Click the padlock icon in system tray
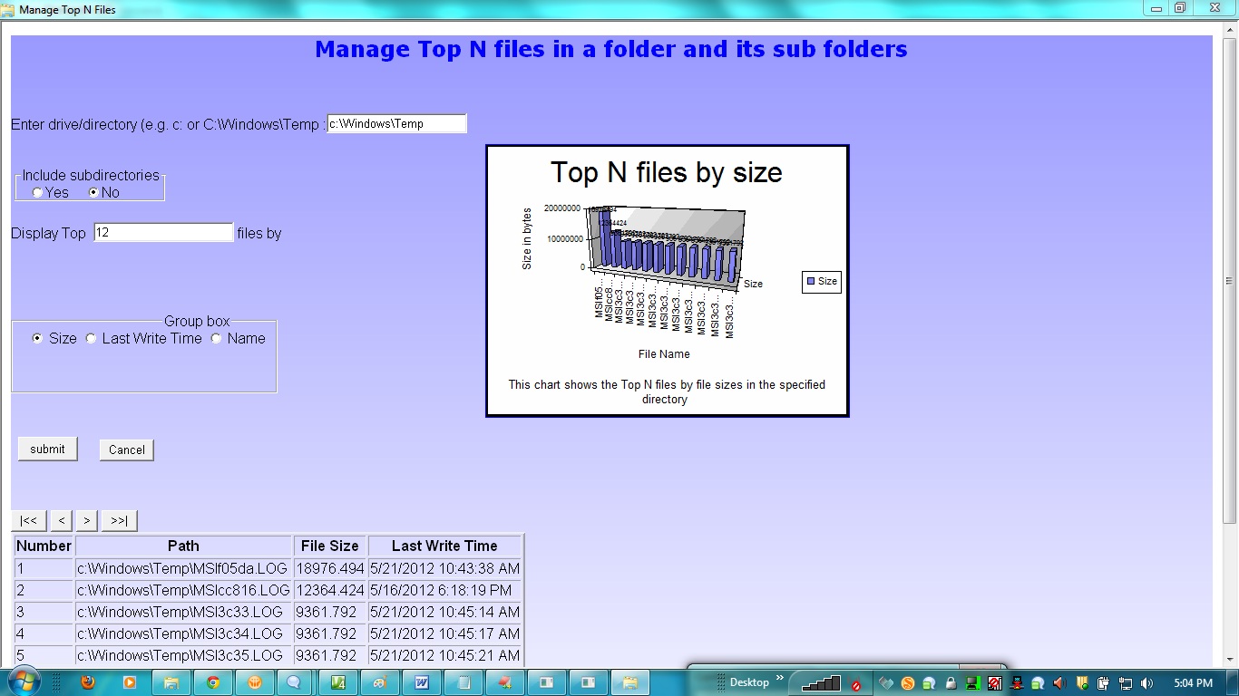 (x=951, y=683)
